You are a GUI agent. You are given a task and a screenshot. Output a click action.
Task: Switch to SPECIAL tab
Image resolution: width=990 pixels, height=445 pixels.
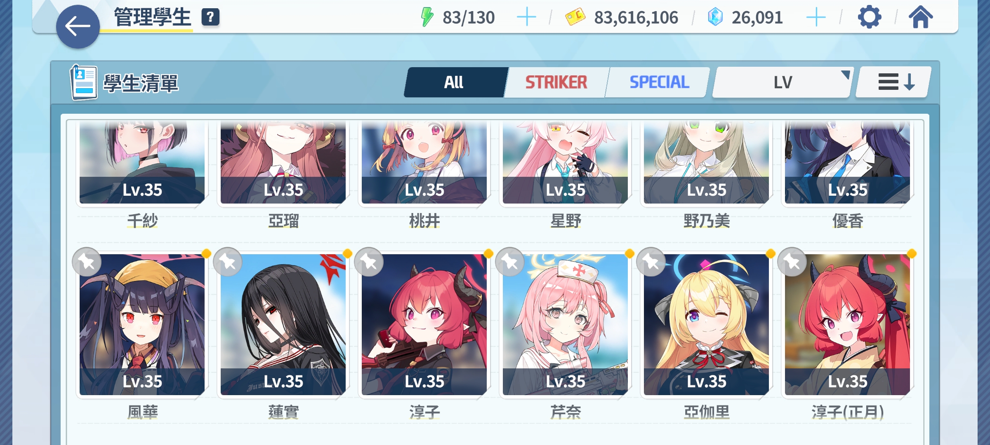point(659,82)
